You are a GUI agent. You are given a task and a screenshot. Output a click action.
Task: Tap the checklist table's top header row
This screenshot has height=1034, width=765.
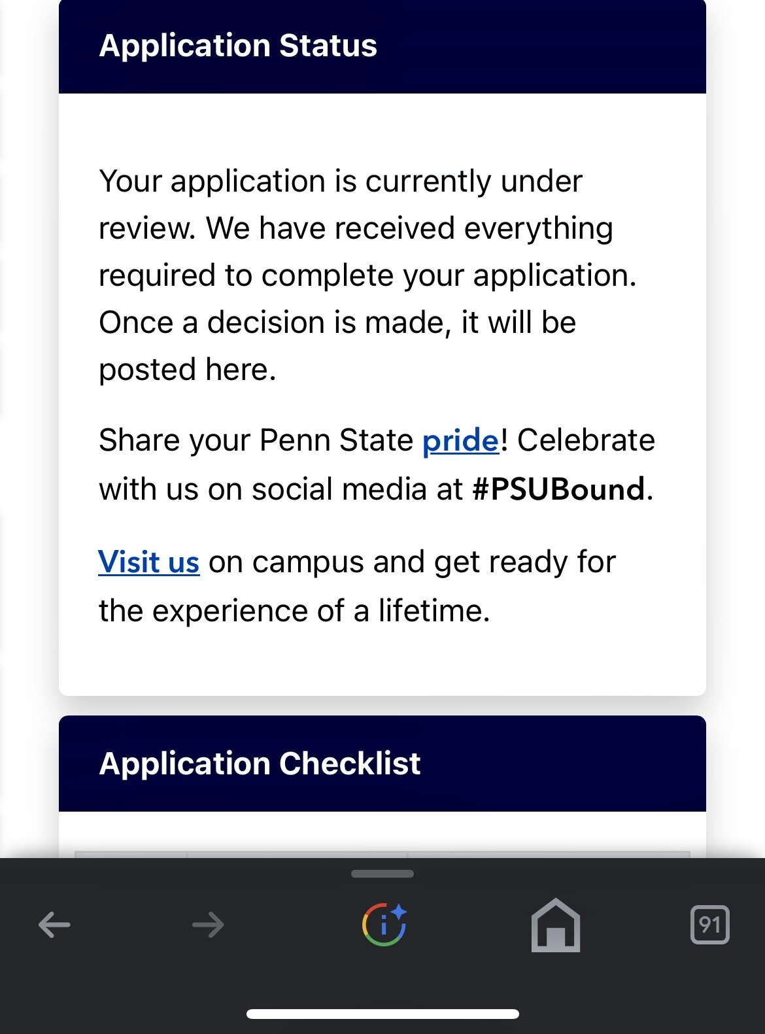pyautogui.click(x=382, y=854)
